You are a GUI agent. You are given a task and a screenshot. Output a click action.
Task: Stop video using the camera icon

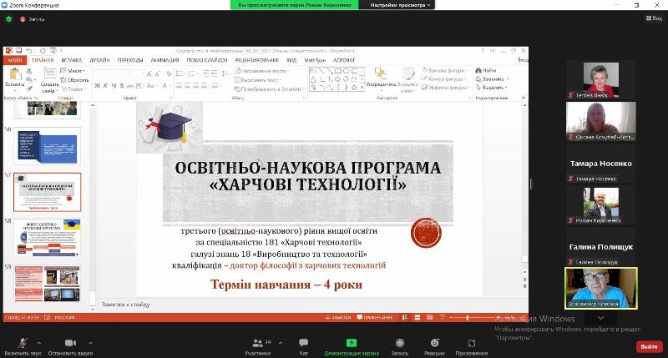click(x=70, y=343)
